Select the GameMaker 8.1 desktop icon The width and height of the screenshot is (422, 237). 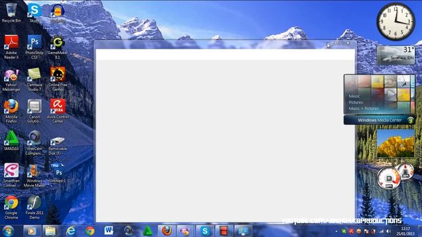tap(57, 47)
